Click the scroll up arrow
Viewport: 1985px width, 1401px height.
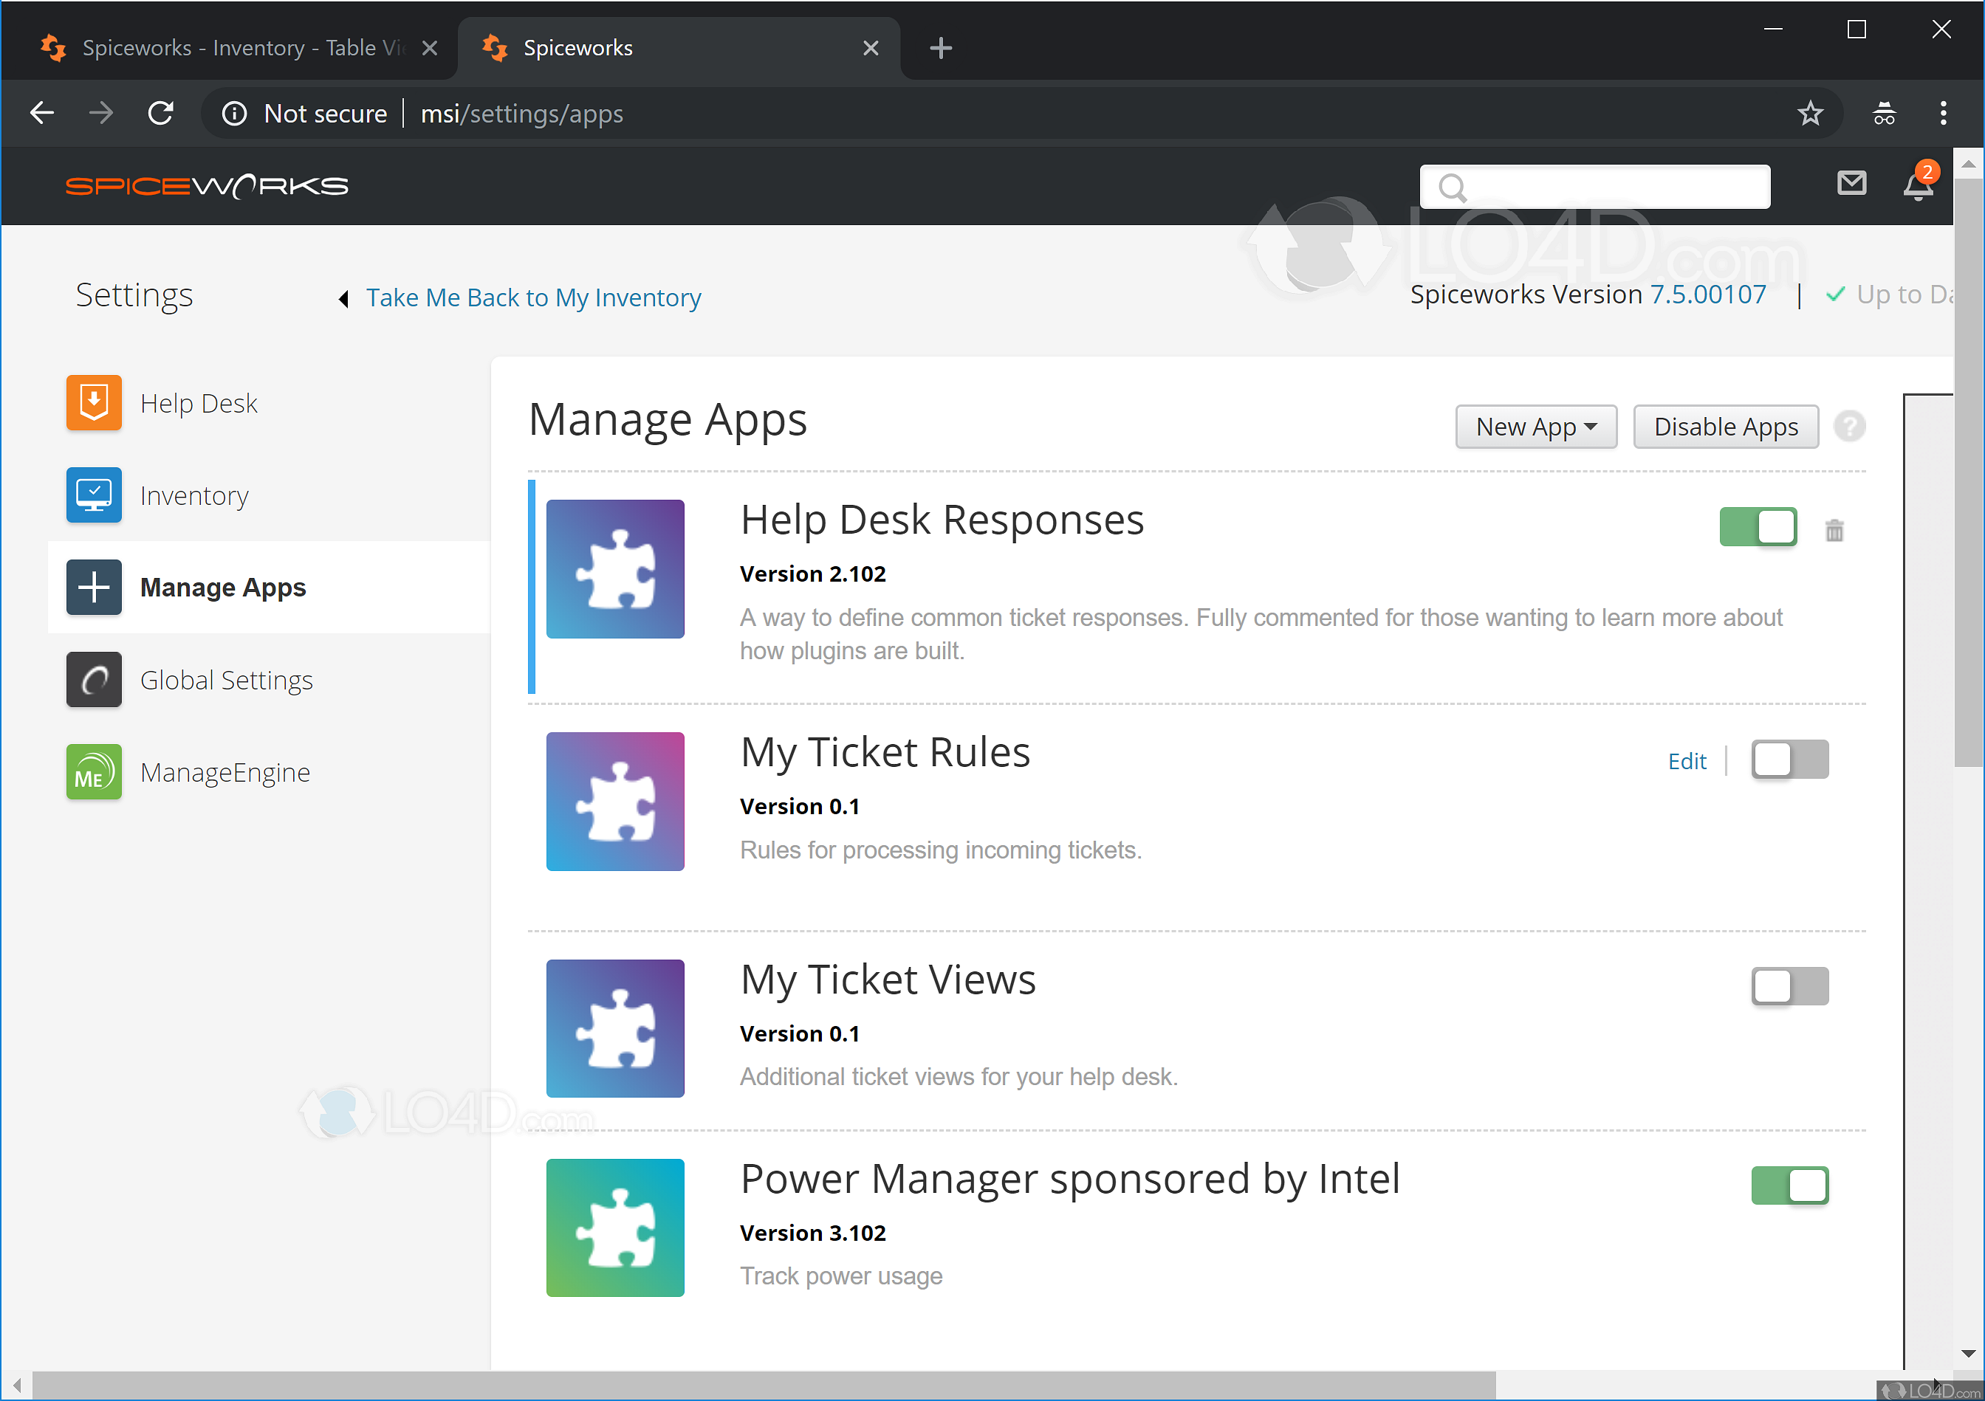[1969, 162]
